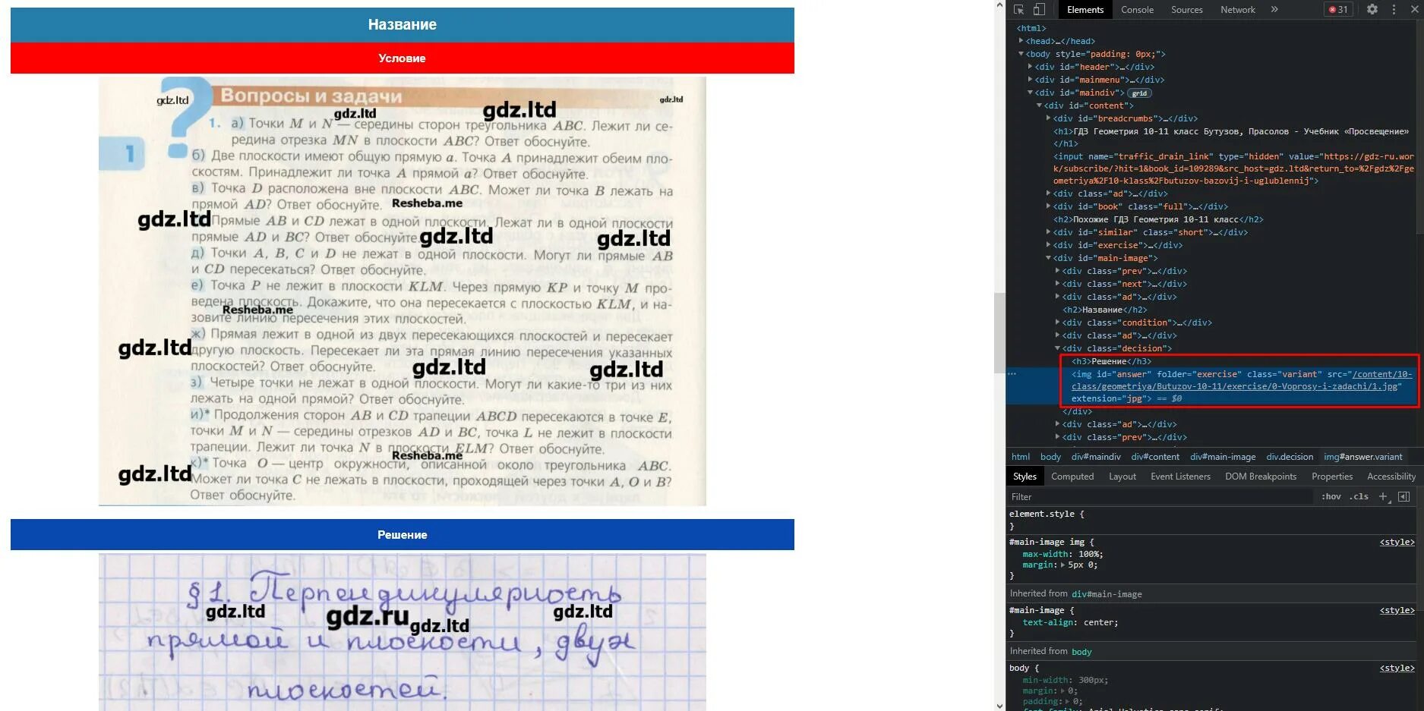Collapse the div id="content" node

click(1039, 105)
